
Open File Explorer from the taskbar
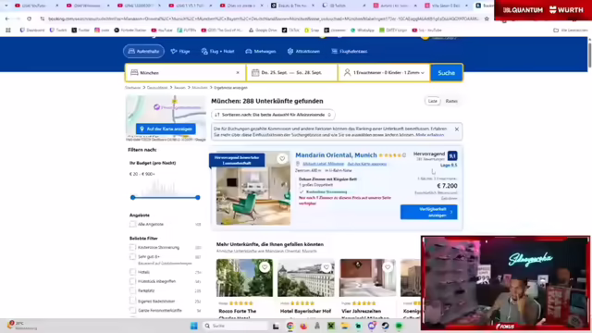coord(345,326)
